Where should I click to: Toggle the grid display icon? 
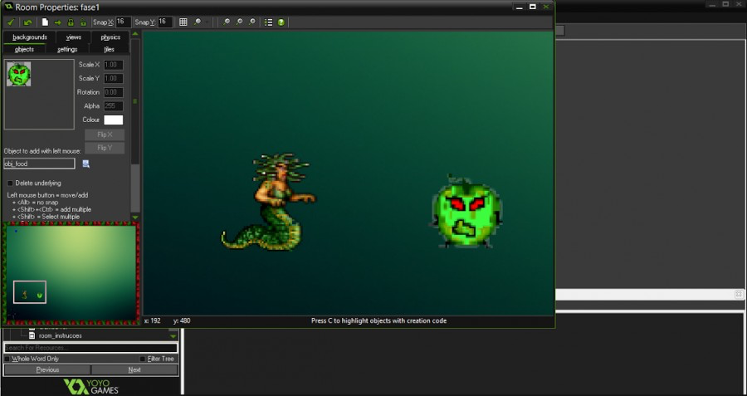(x=183, y=22)
